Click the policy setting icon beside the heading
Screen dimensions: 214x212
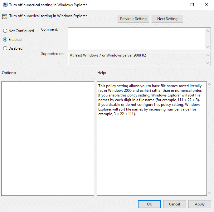5,17
